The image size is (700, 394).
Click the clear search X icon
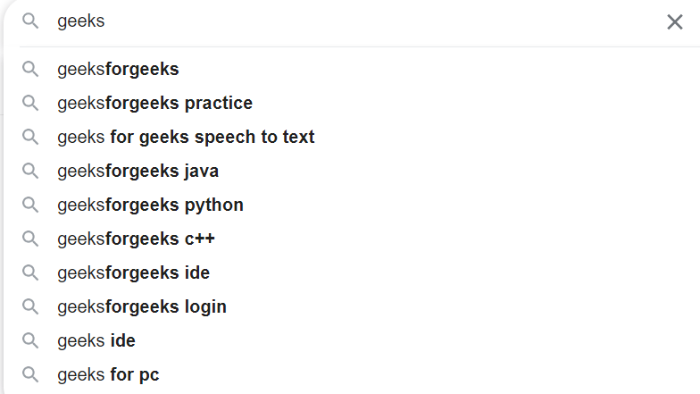675,22
